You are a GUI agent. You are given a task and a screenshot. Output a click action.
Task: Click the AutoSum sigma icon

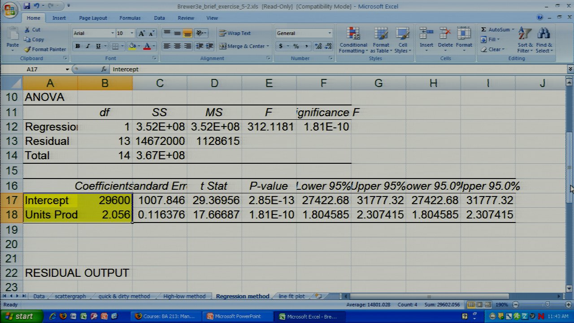tap(483, 30)
